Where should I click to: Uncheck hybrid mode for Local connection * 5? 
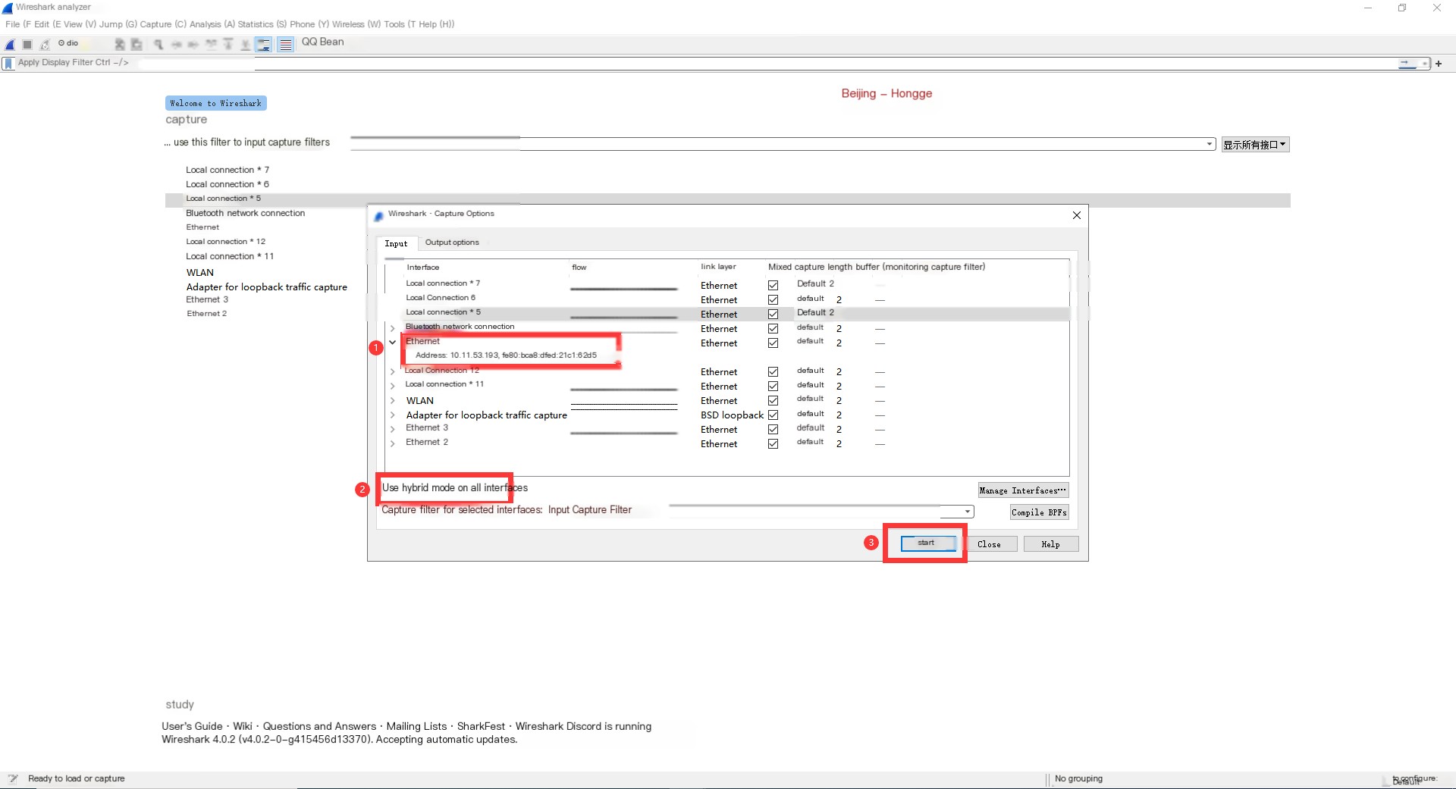click(773, 314)
